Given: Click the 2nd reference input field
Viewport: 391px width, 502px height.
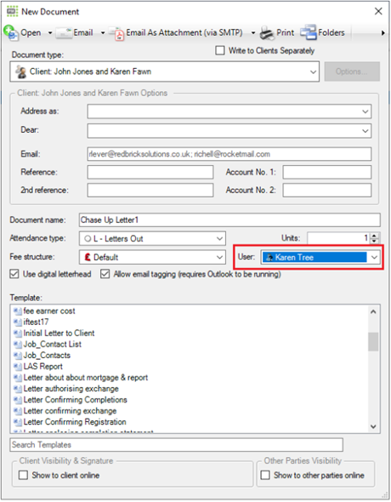Looking at the screenshot, I should [x=150, y=191].
